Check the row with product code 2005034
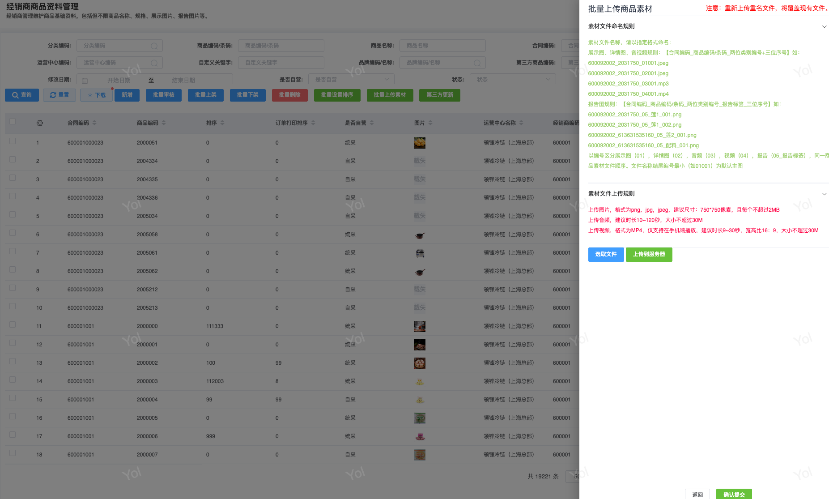The height and width of the screenshot is (499, 829). coord(13,214)
